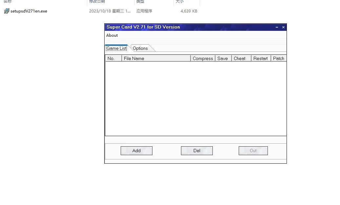The height and width of the screenshot is (205, 340).
Task: Switch to the Options tab
Action: pos(140,48)
